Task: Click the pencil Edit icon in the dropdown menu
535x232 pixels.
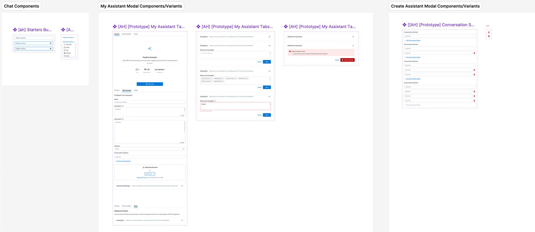Action: click(65, 50)
